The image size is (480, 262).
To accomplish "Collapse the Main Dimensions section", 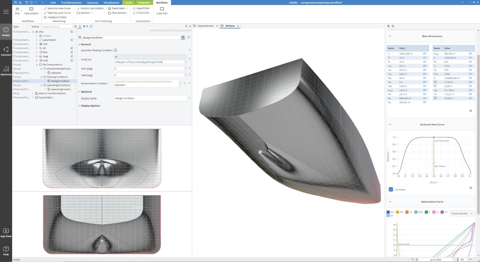I will click(x=390, y=36).
